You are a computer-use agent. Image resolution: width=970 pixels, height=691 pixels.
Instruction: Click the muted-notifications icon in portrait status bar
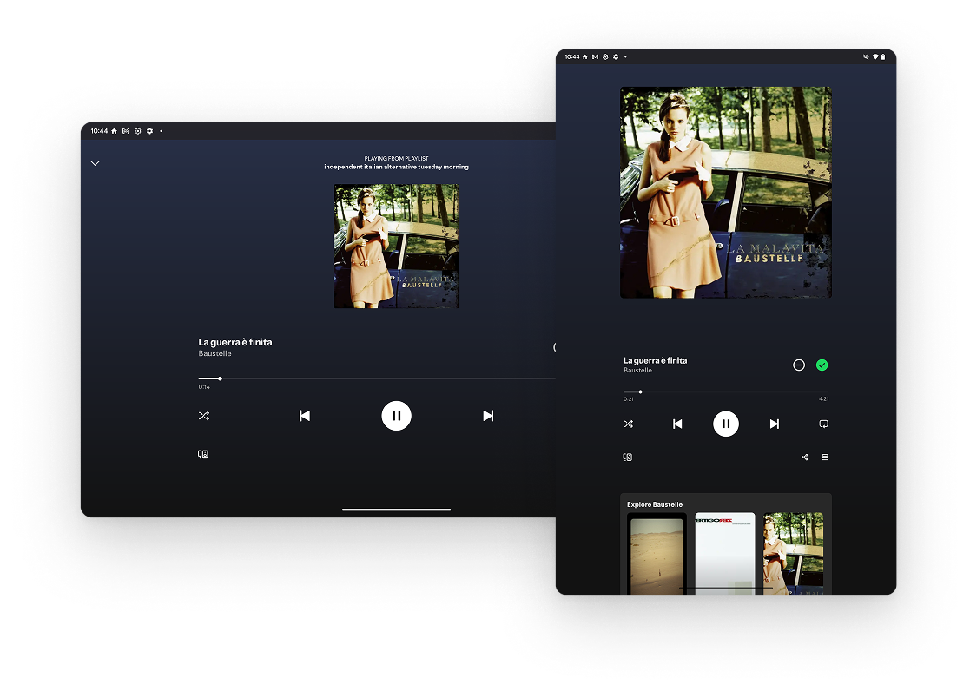coord(866,57)
